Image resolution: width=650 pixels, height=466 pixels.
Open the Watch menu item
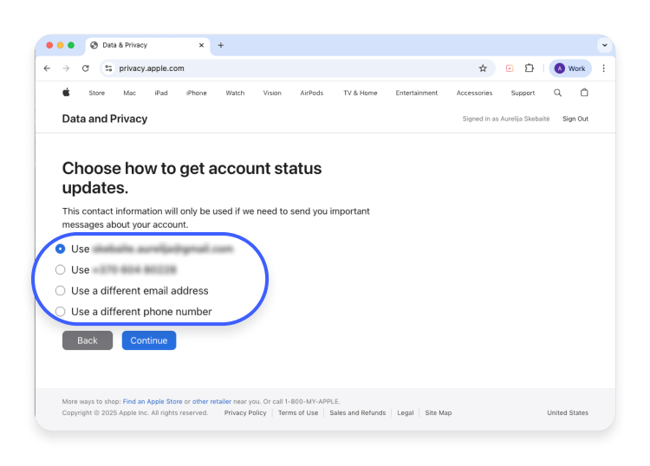coord(235,94)
